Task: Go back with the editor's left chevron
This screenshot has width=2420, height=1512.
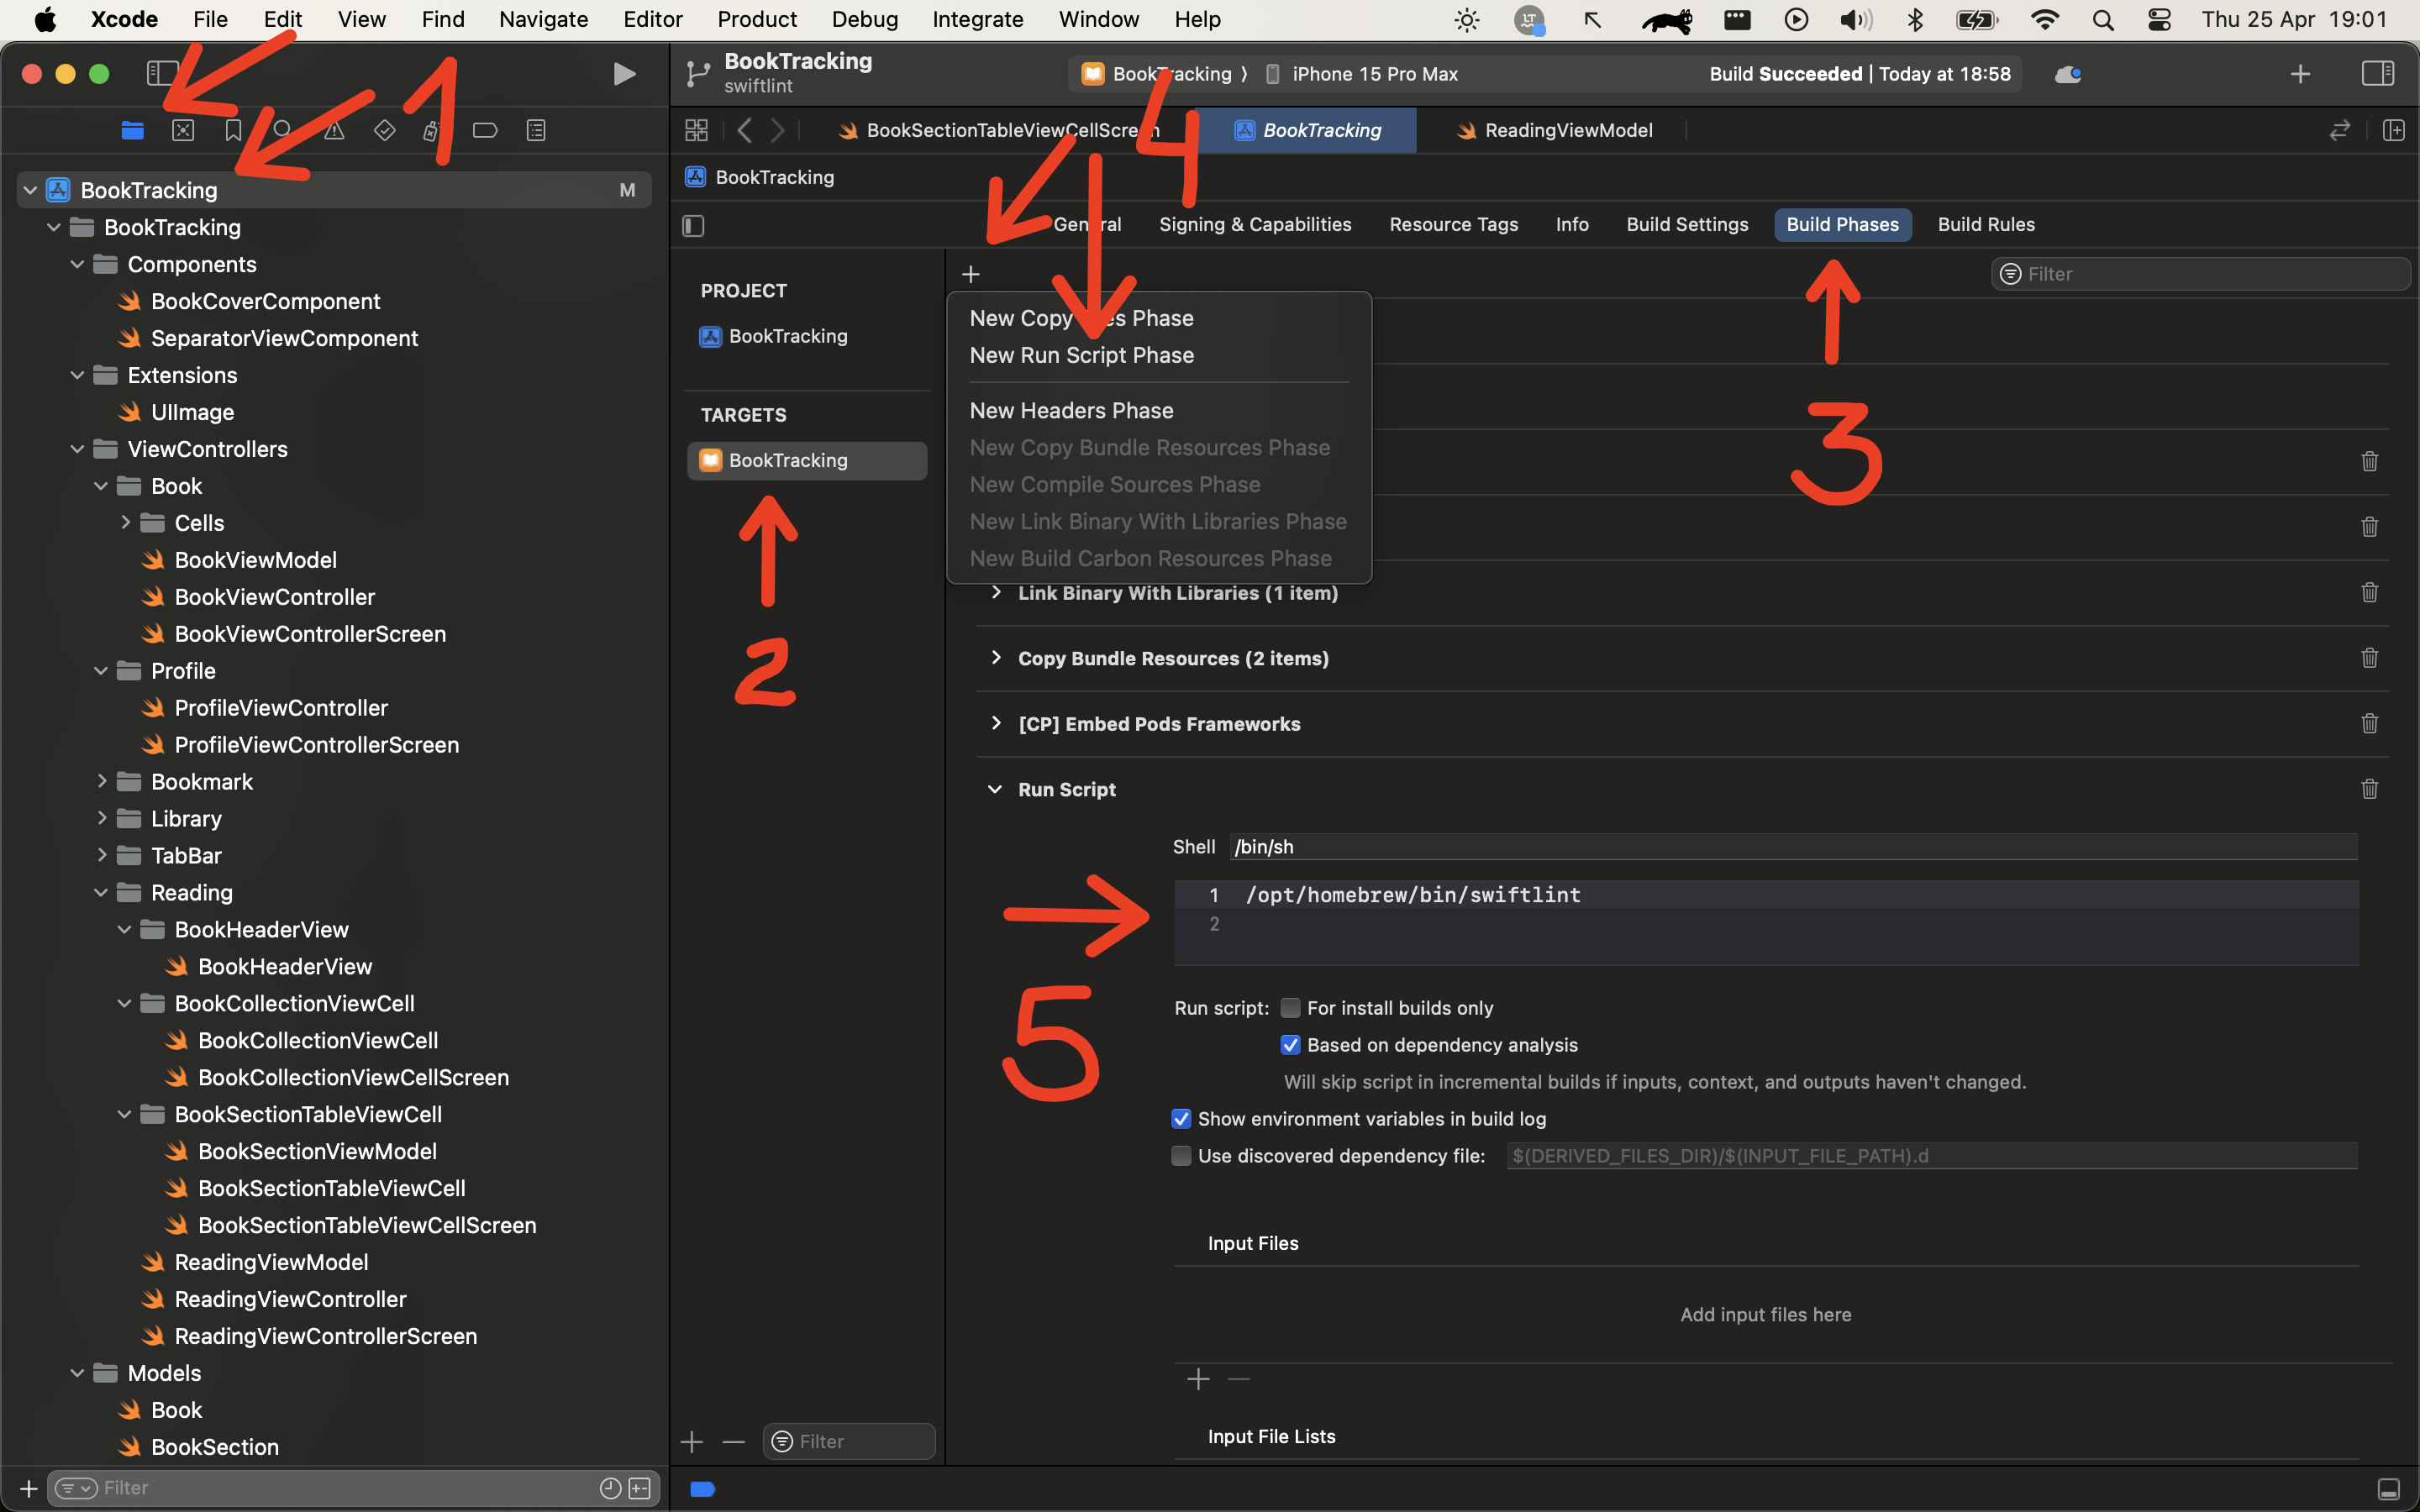Action: click(744, 131)
